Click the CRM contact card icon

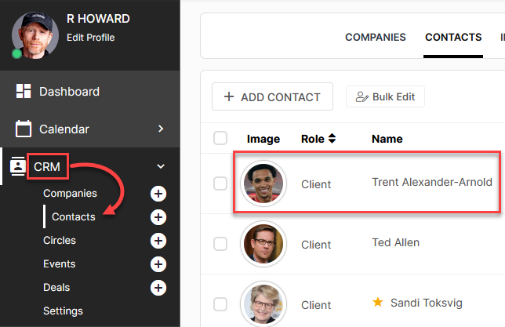click(x=18, y=166)
